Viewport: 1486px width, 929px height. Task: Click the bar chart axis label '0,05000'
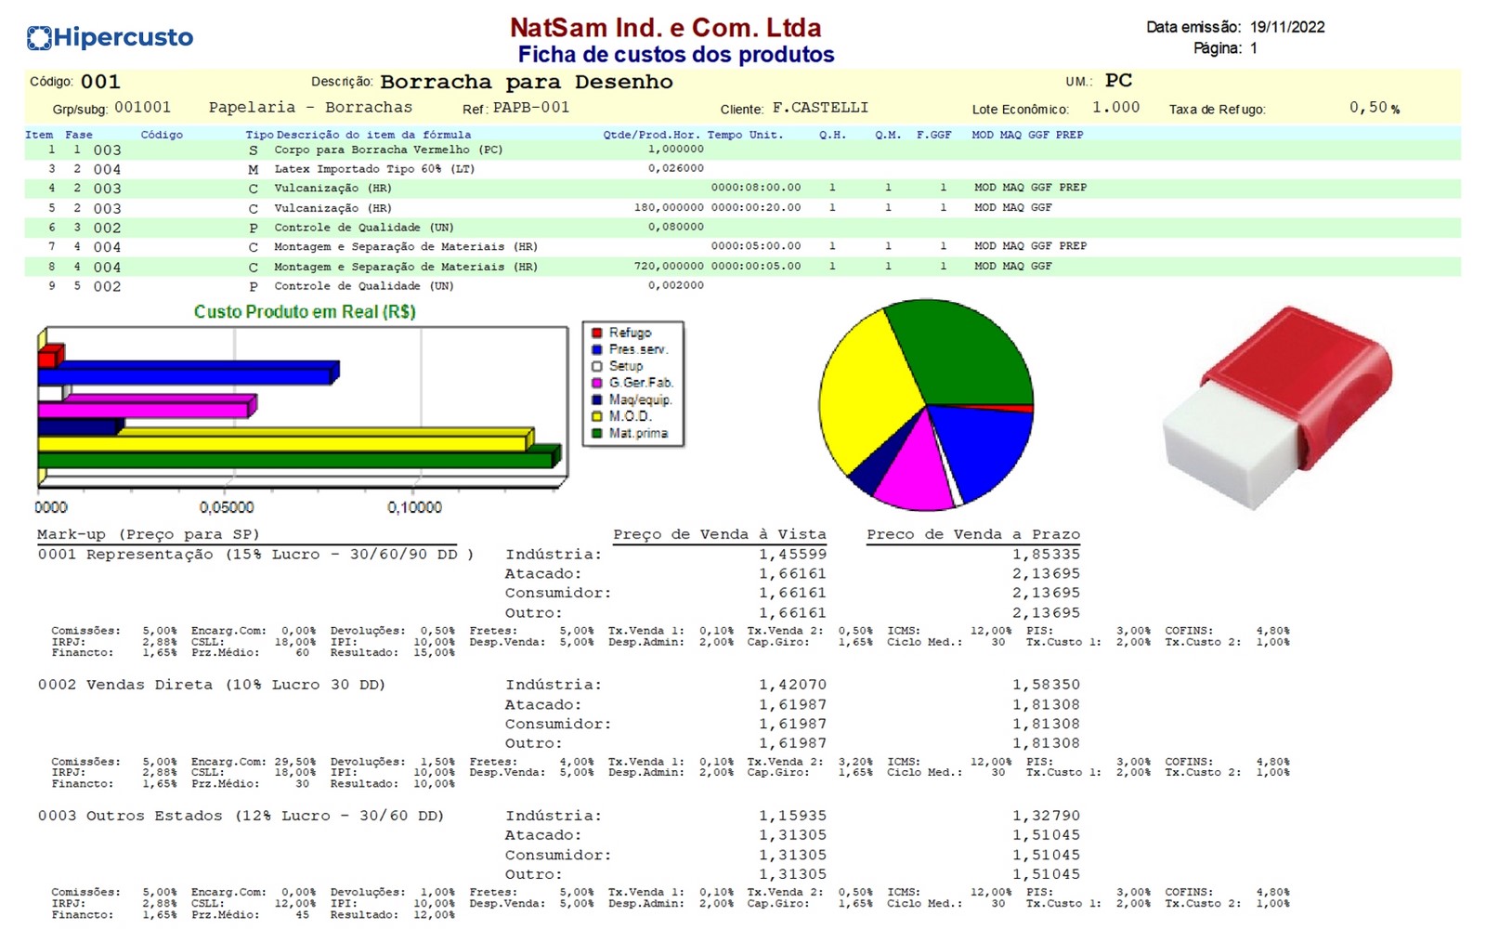click(227, 507)
